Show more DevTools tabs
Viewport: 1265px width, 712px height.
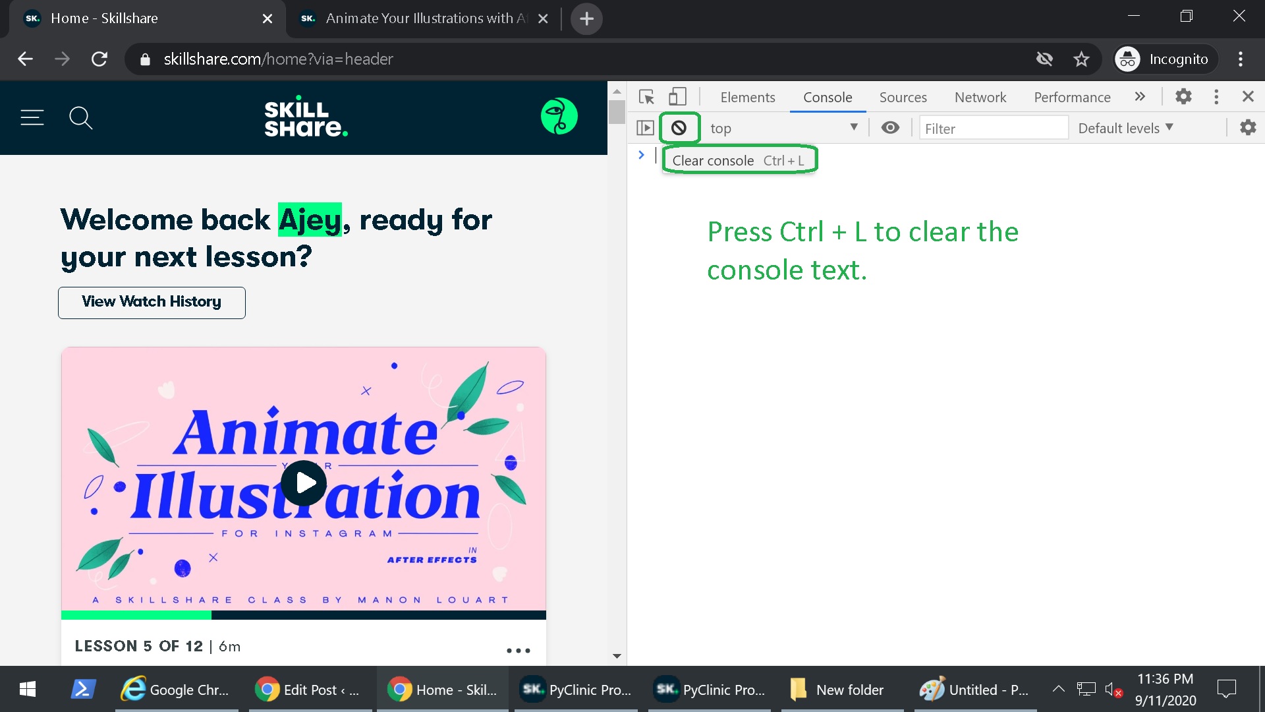pos(1140,97)
